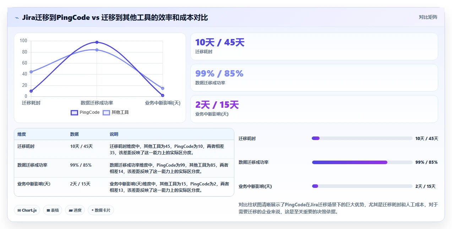The width and height of the screenshot is (452, 229).
Task: Click the 迁移耗时 description cell mentioning 相差35
Action: [167, 149]
